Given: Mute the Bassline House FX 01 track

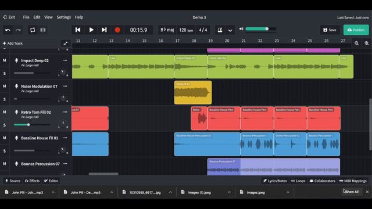Looking at the screenshot, I should 5,138.
